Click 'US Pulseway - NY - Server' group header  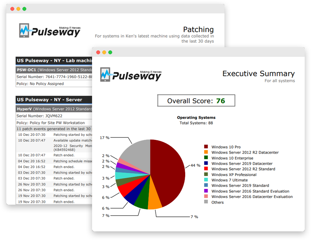(x=54, y=100)
